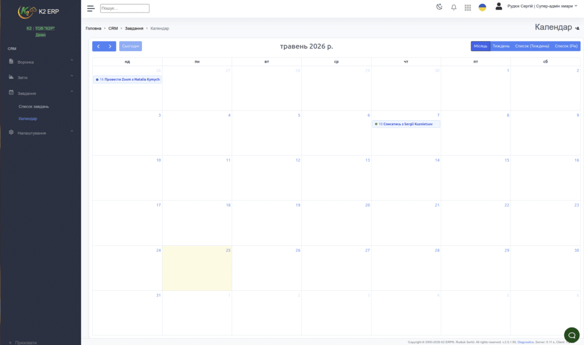Open event Списатись з Sergii Kuznietsov

click(405, 124)
